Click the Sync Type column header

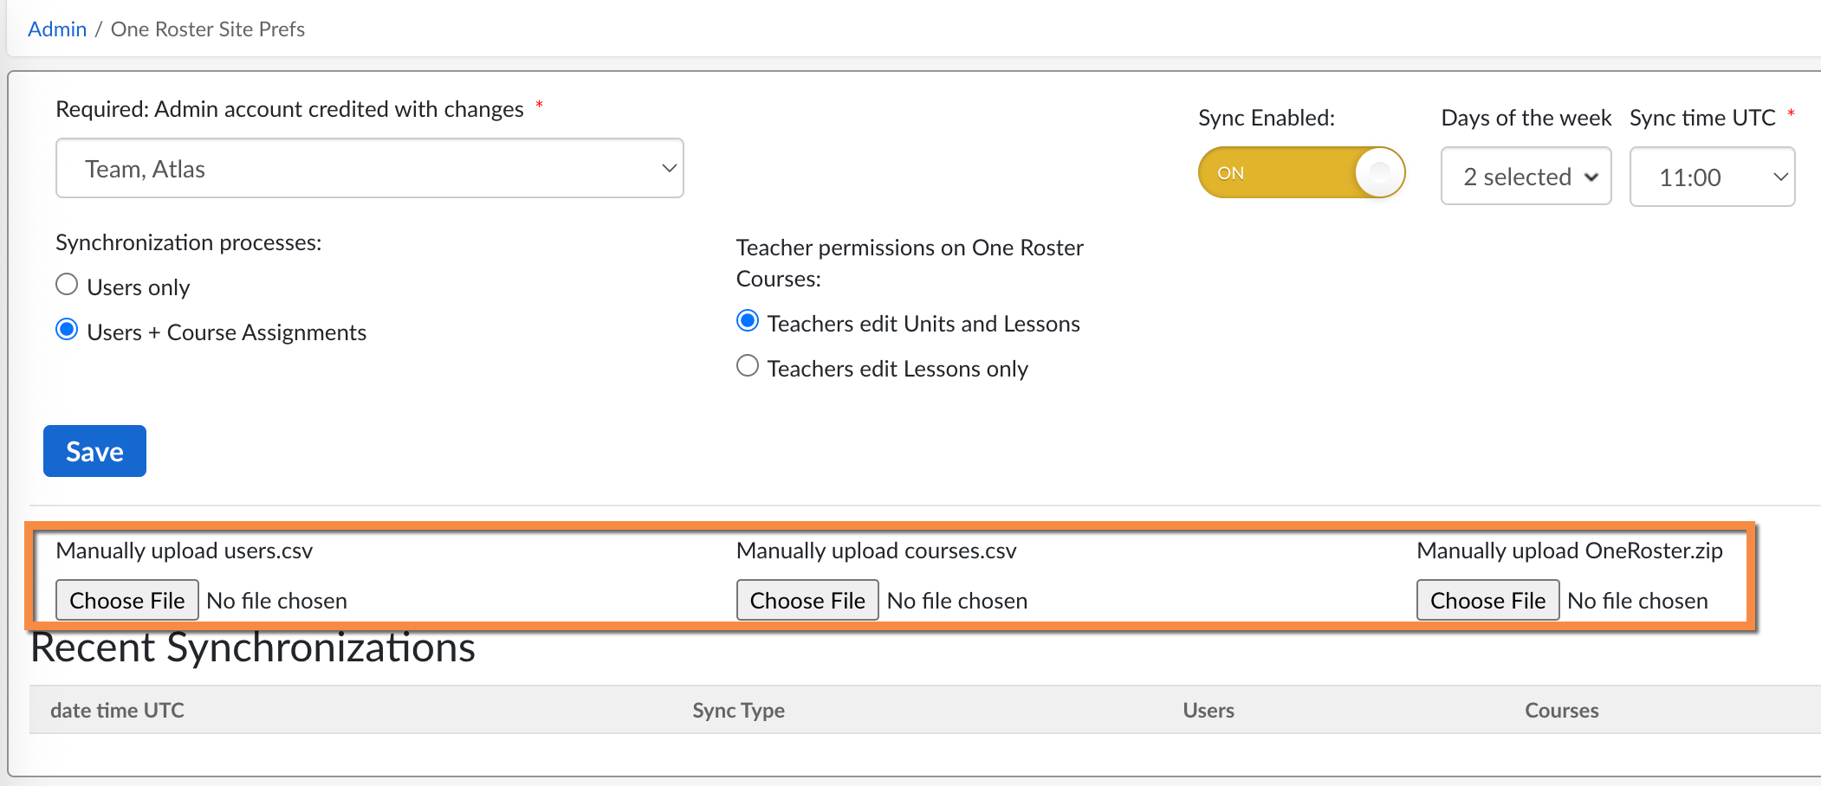[x=738, y=711]
